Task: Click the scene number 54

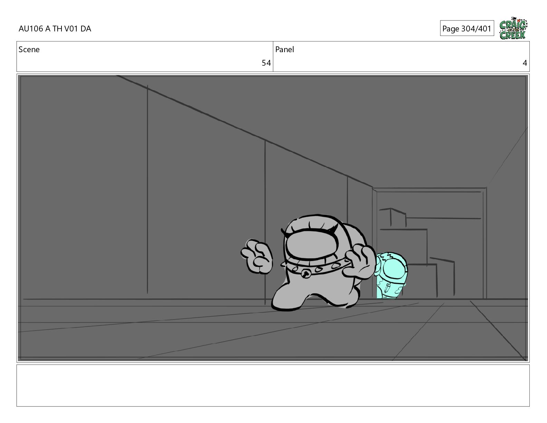Action: click(x=266, y=63)
